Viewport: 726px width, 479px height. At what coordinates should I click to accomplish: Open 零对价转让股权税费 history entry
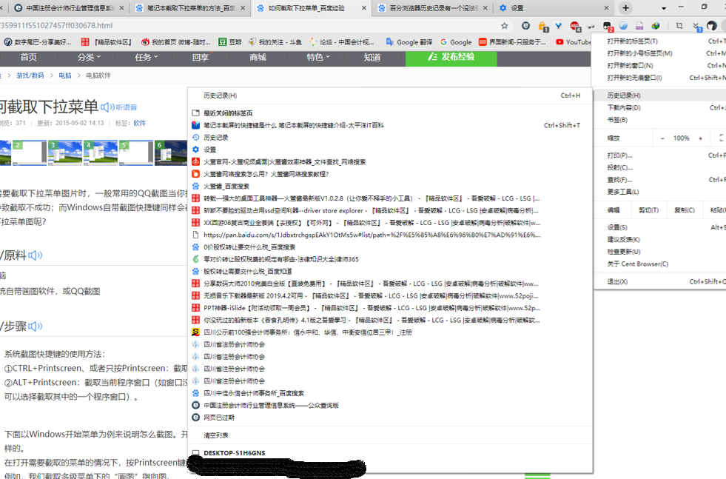390,259
